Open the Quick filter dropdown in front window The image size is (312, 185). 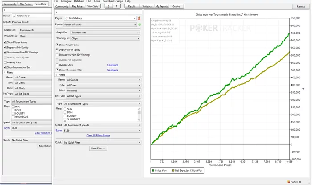102,143
